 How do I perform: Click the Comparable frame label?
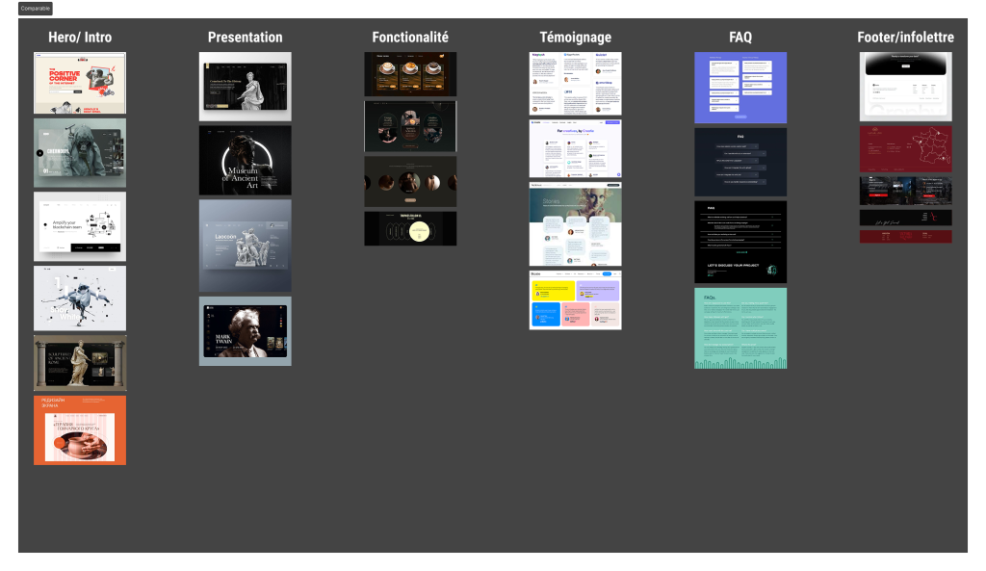click(36, 8)
